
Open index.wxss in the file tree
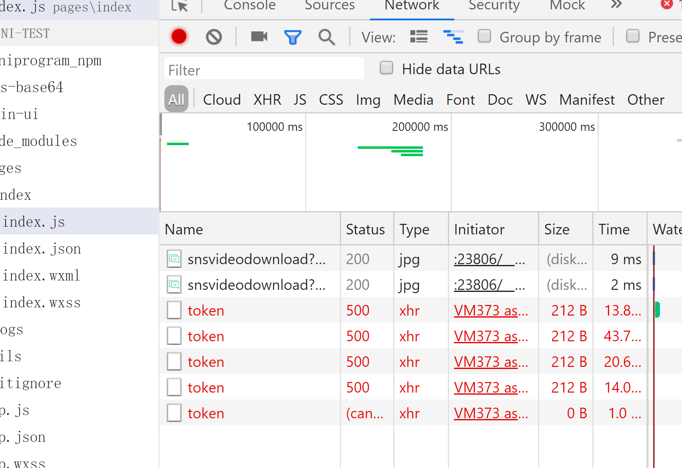[x=42, y=302]
